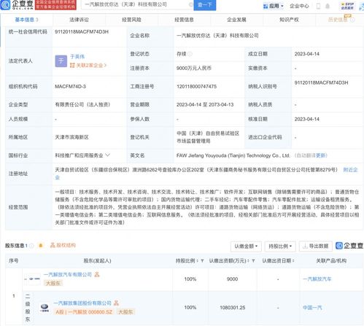Viewport: 364px width, 326px height.
Task: Switch to the 知识产权 tab
Action: (x=289, y=20)
